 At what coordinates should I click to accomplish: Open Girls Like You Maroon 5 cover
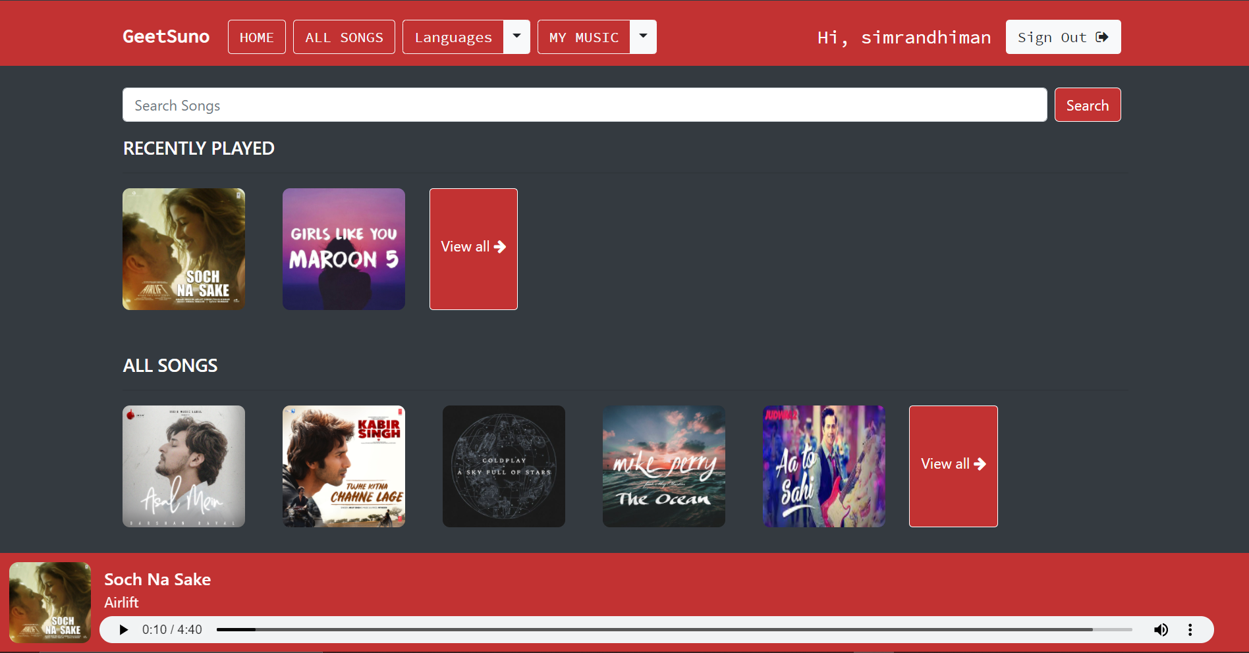click(344, 249)
